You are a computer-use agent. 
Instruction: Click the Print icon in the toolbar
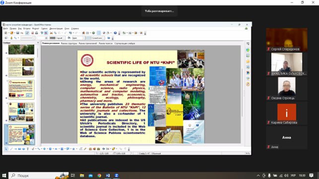(x=36, y=33)
